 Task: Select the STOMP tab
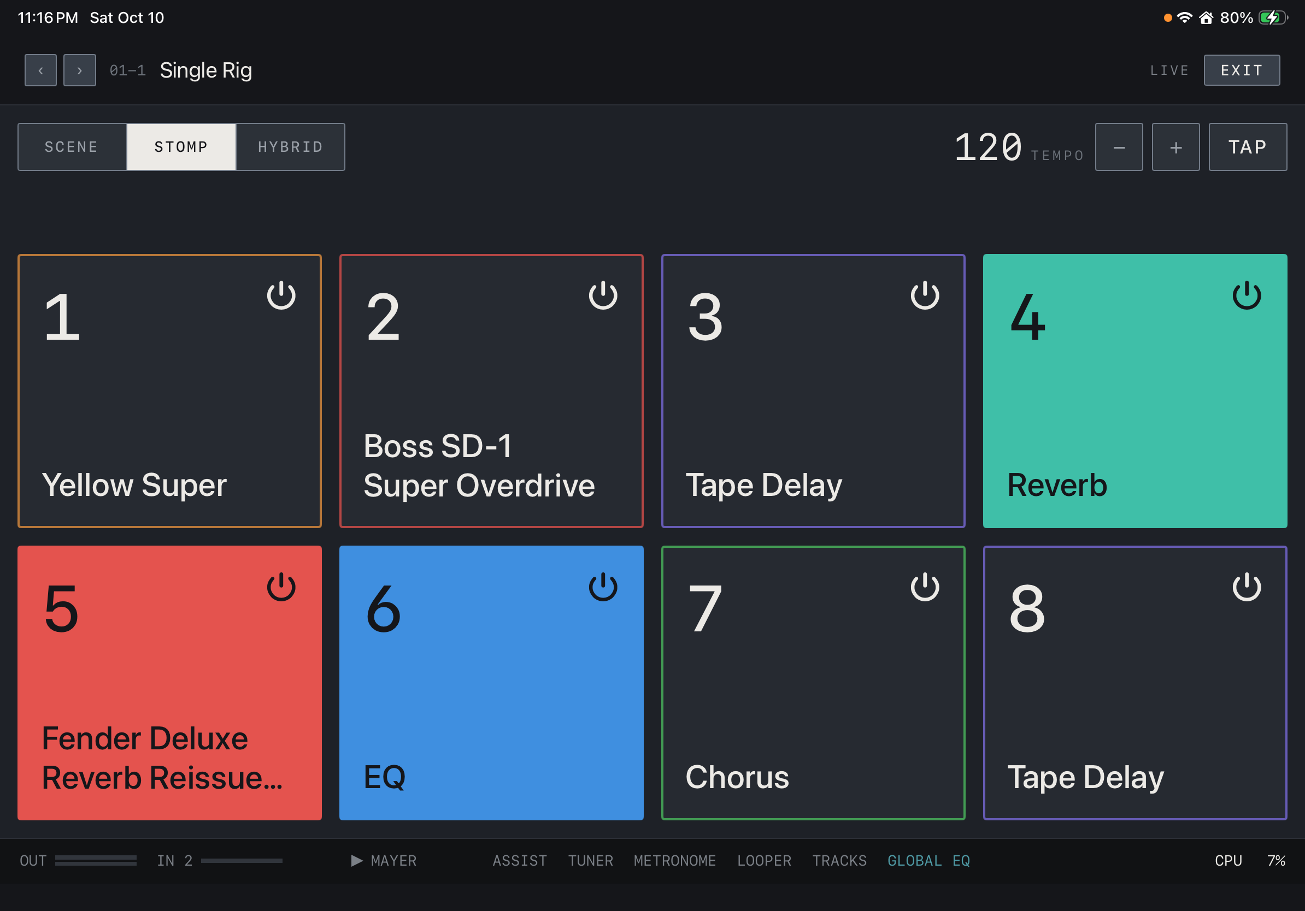[181, 147]
